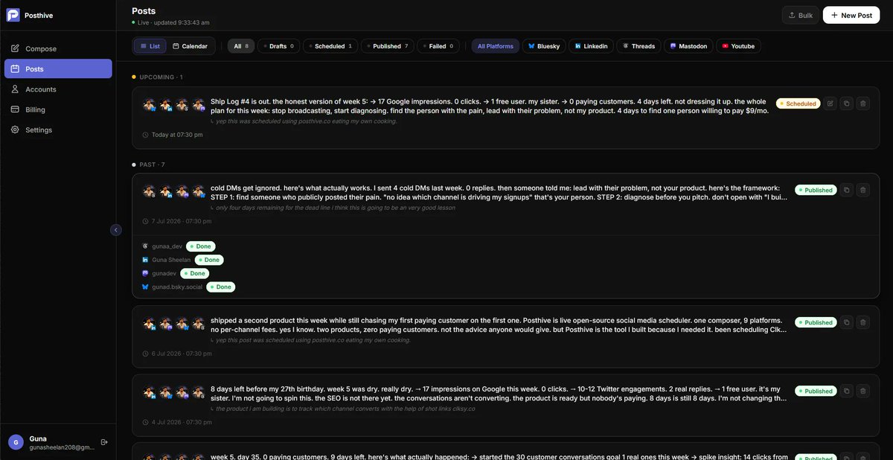Click the LinkedIn icon next to Guna Sheelan
Screen dimensions: 893x460
145,260
